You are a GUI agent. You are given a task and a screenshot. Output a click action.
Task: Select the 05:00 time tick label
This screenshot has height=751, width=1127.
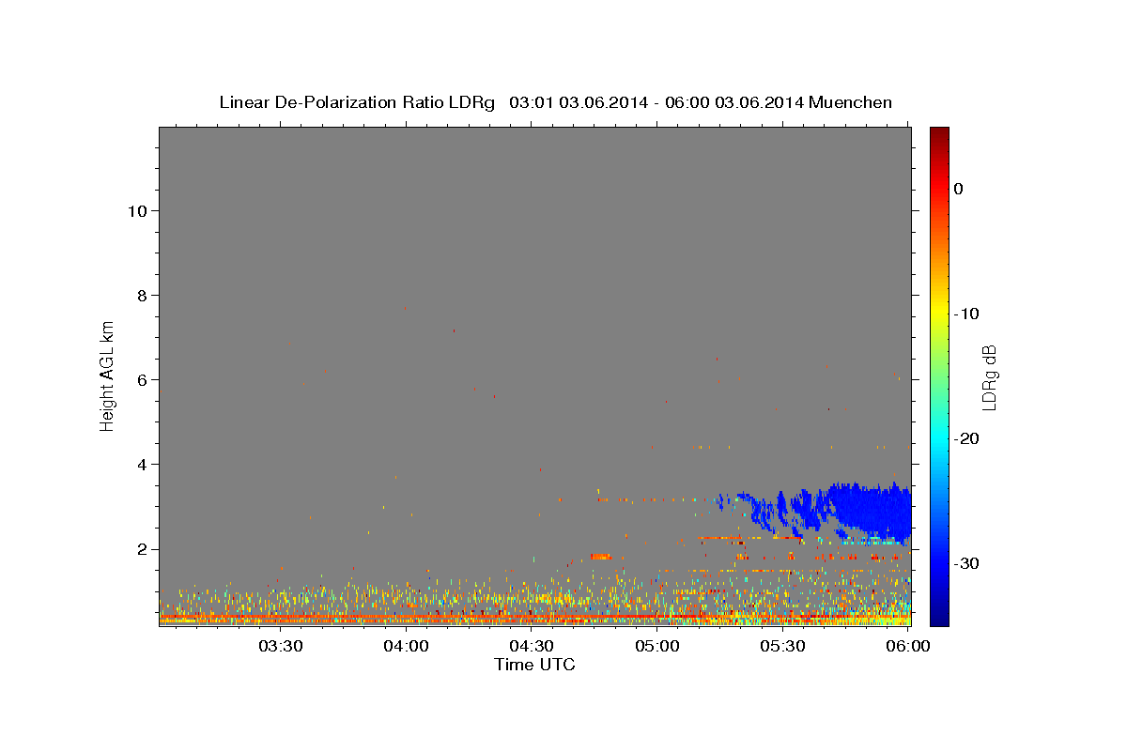pos(657,646)
